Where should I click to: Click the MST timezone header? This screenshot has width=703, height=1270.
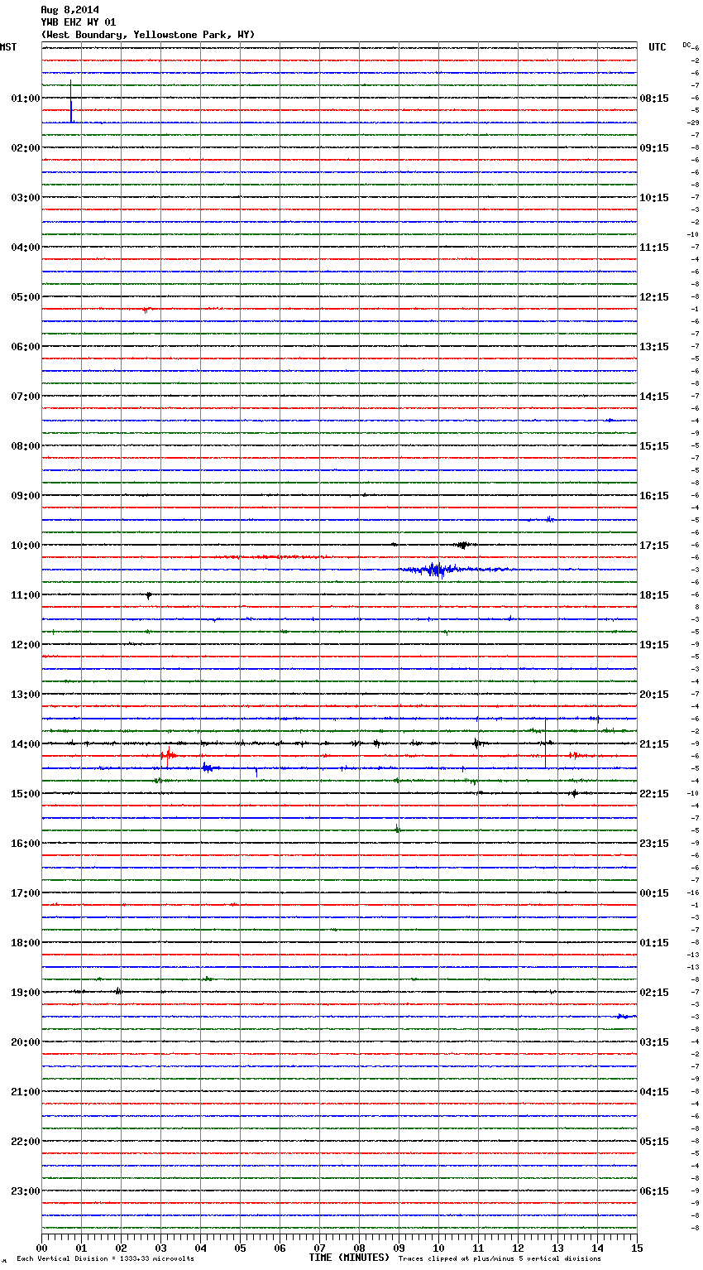8,47
